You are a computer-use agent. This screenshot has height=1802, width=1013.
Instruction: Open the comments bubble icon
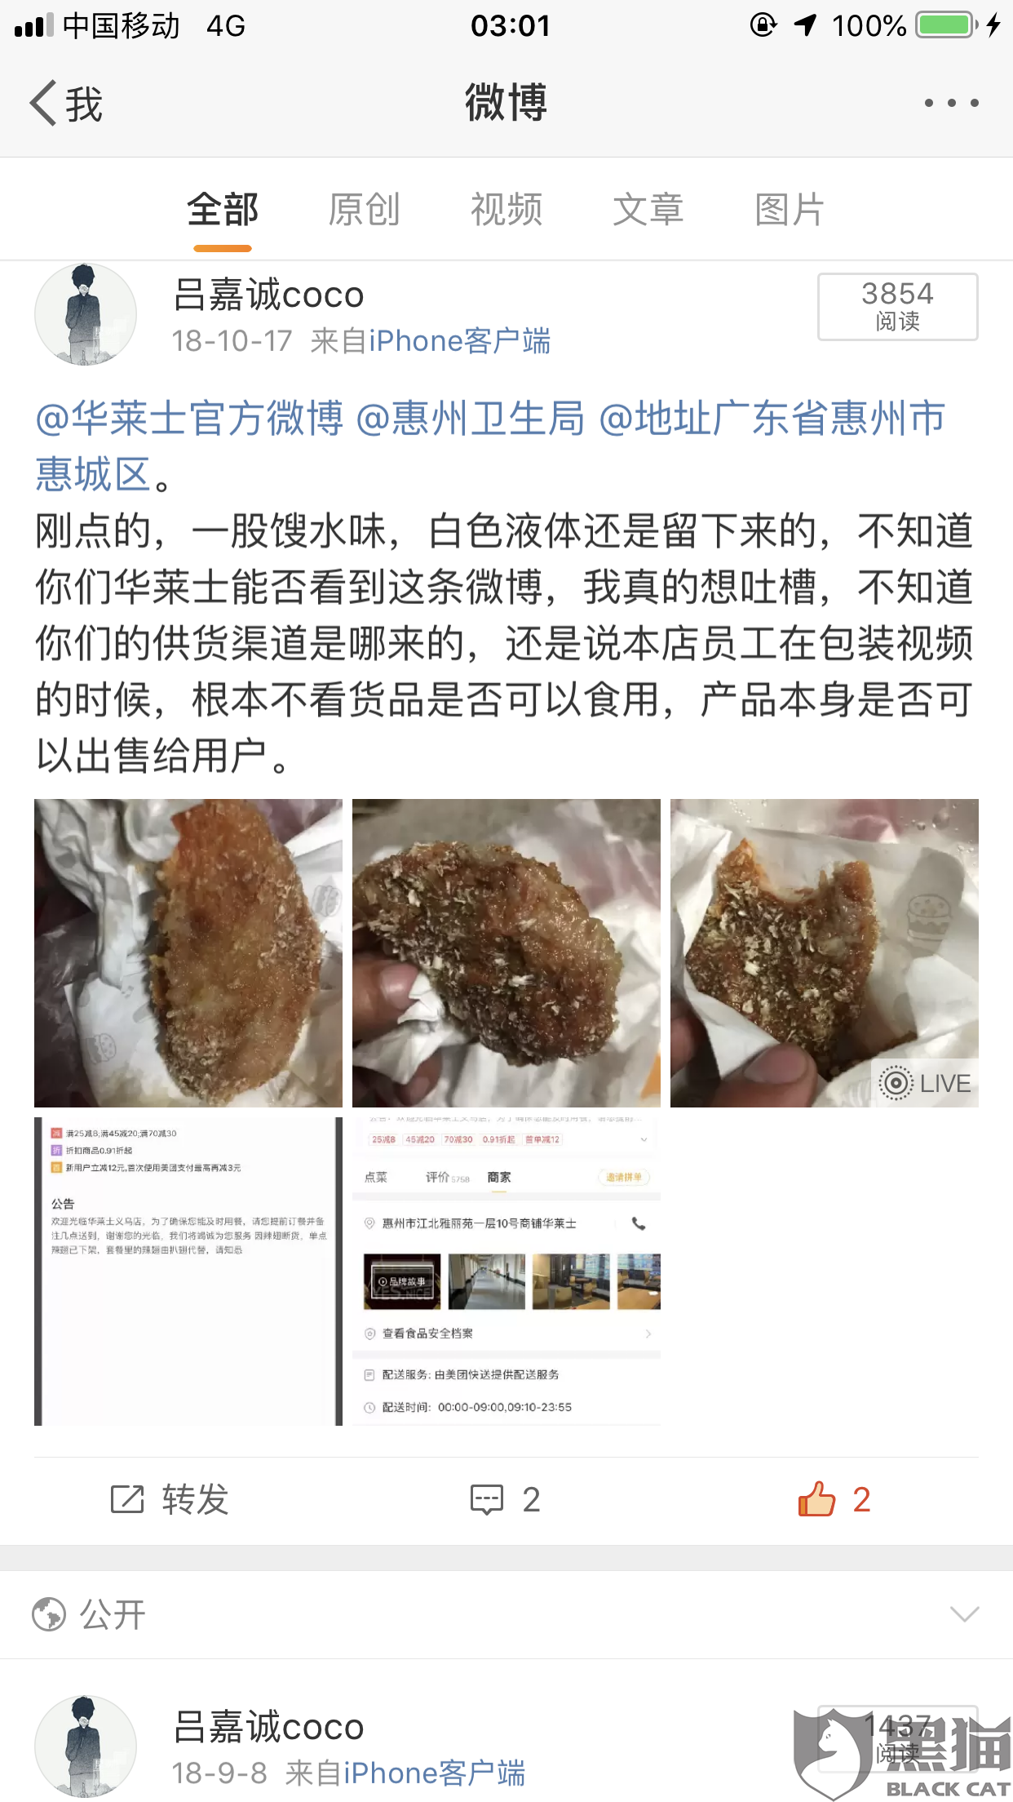coord(487,1500)
